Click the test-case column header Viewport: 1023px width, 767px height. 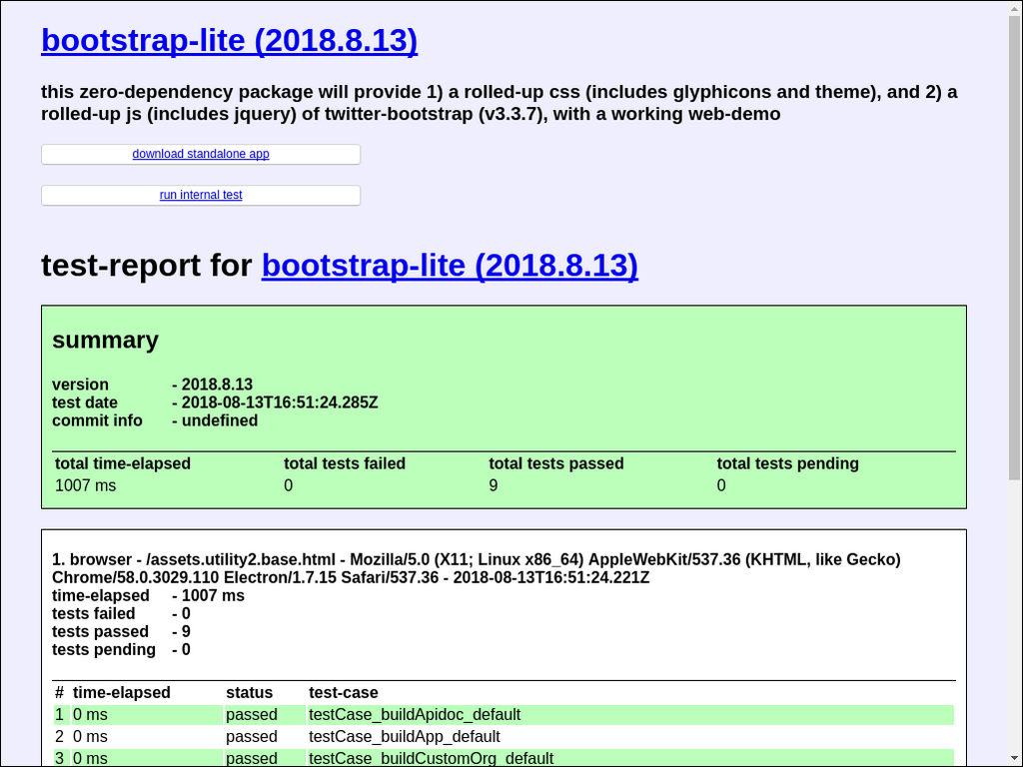[344, 692]
